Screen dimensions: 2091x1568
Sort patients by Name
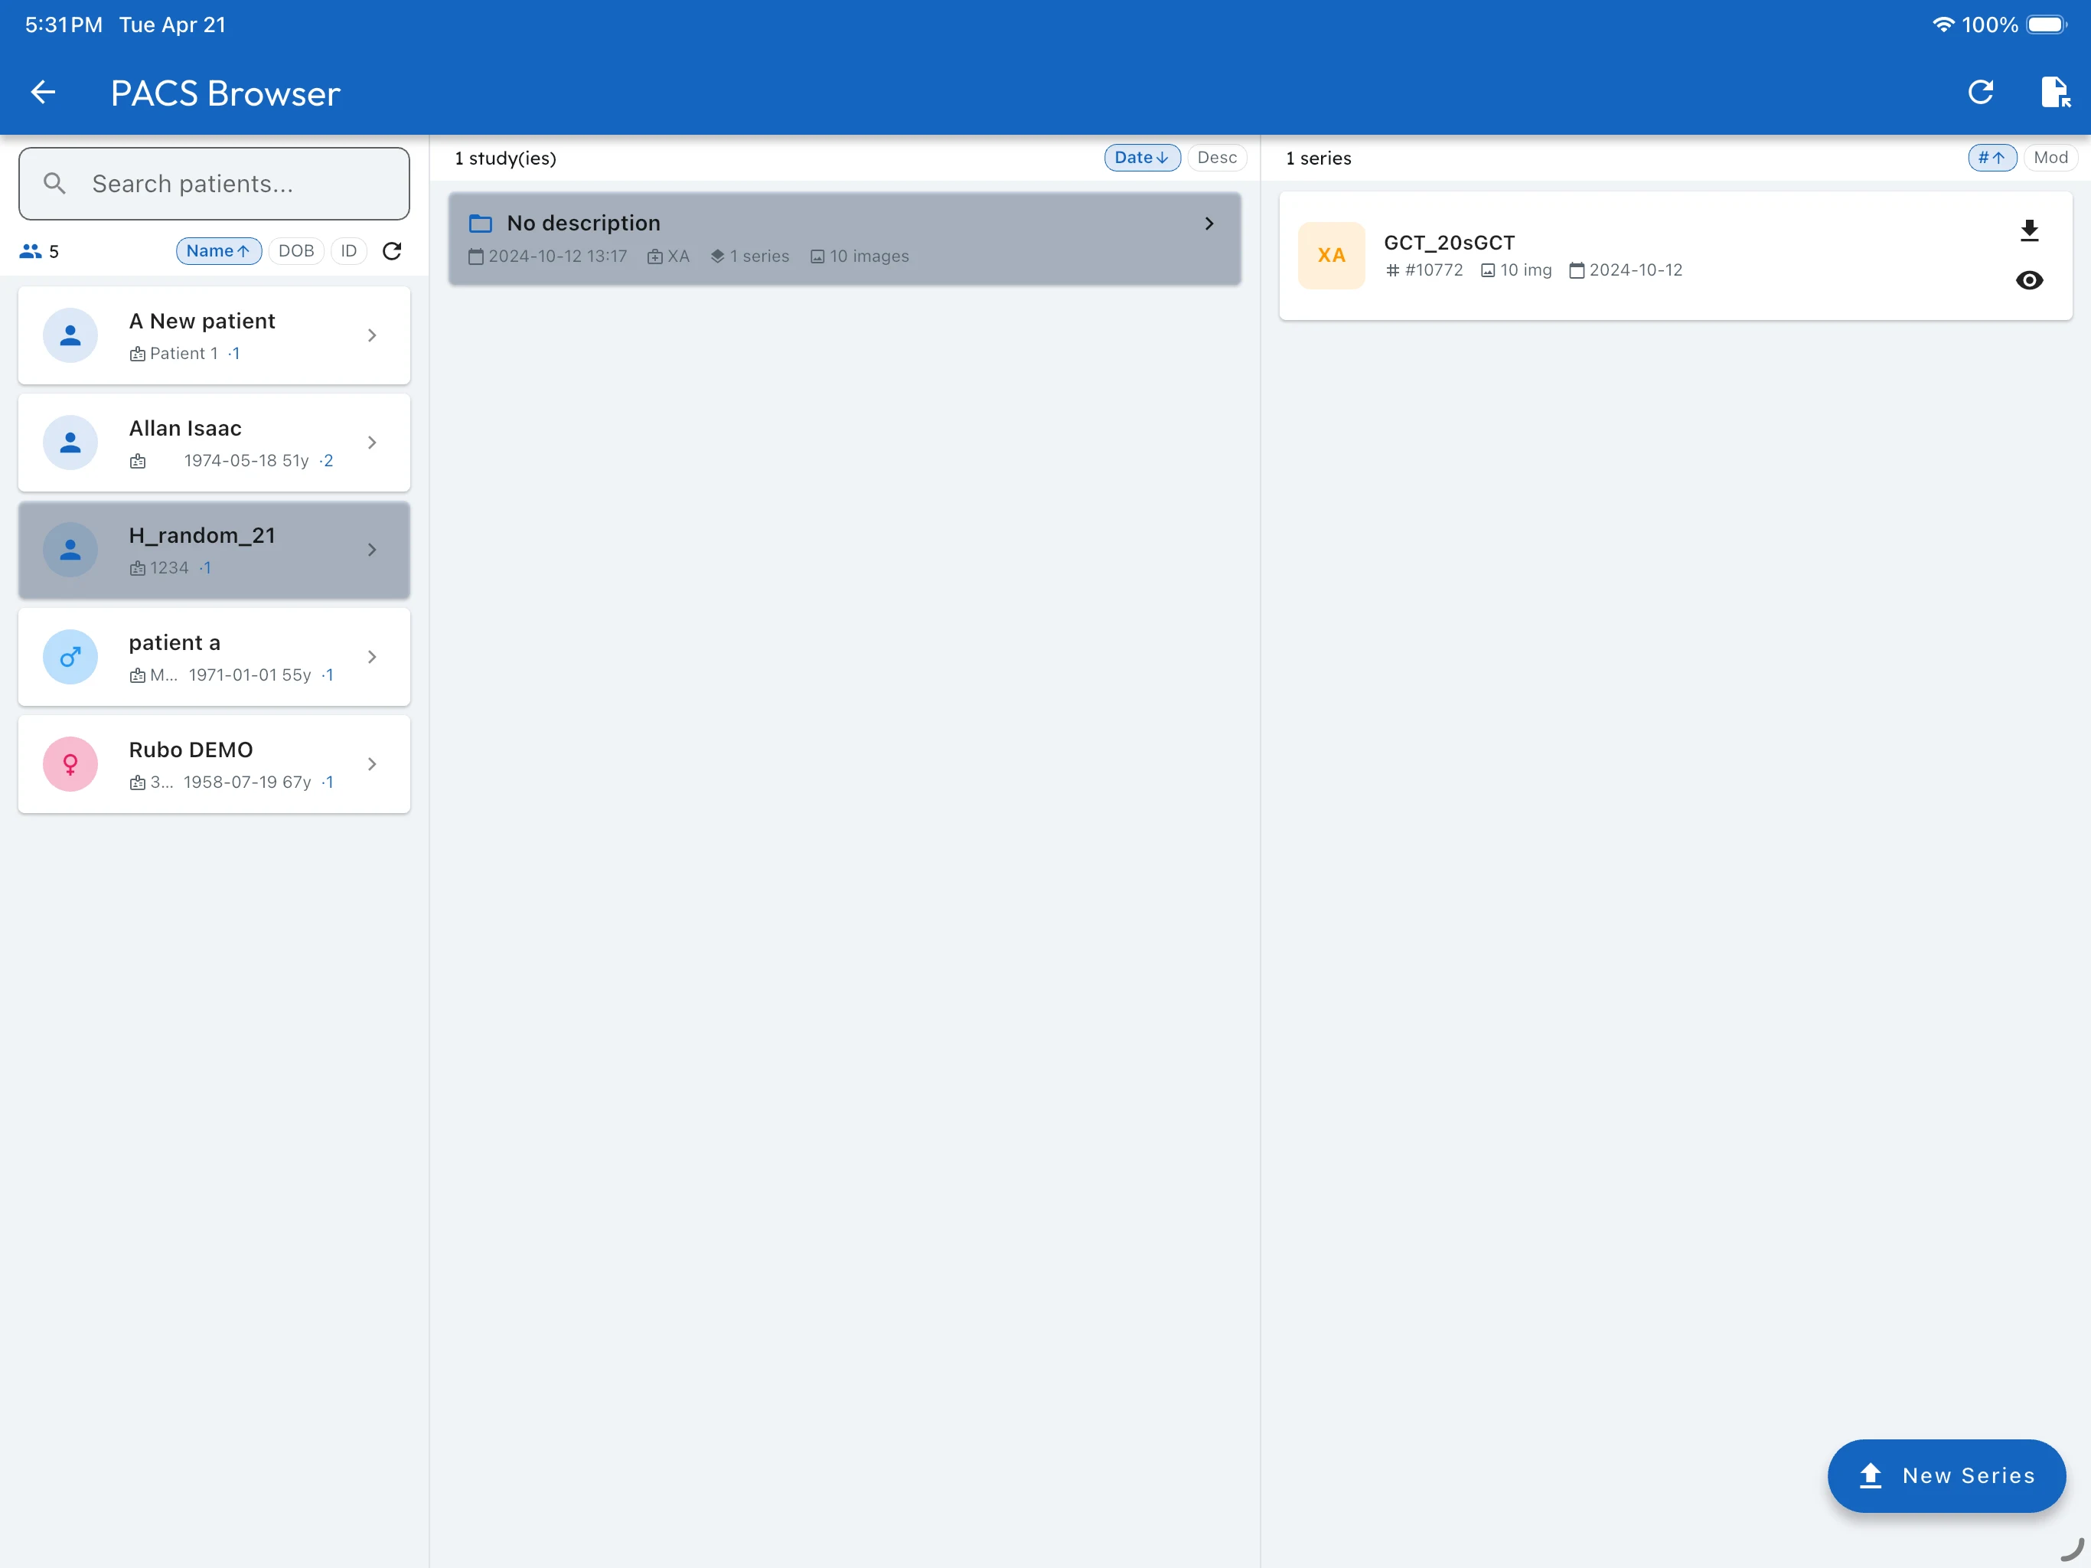click(x=218, y=250)
